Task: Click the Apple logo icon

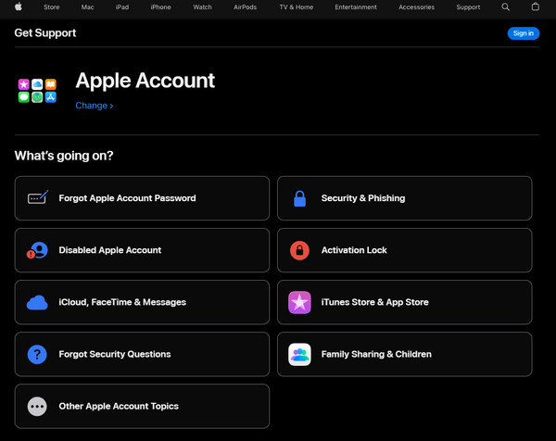Action: [x=19, y=6]
